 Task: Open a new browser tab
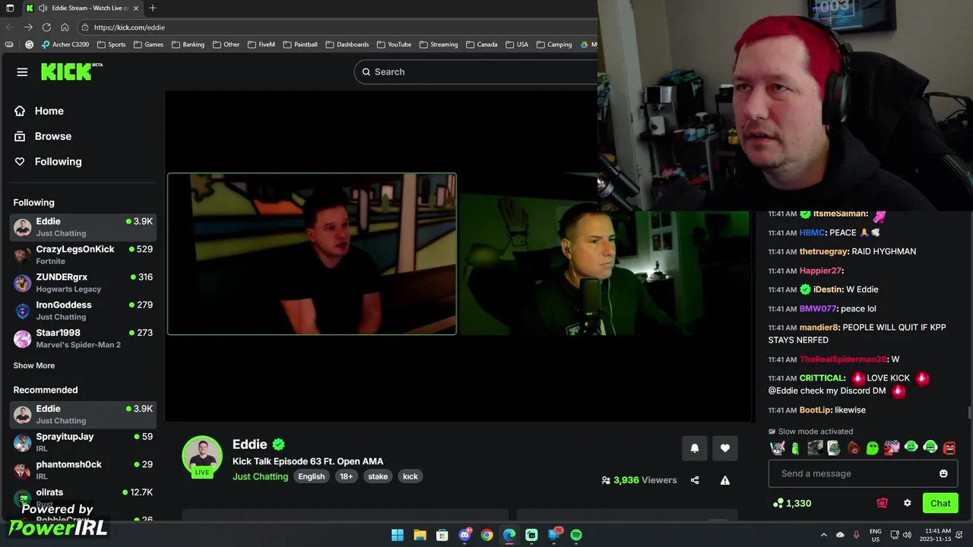coord(153,8)
